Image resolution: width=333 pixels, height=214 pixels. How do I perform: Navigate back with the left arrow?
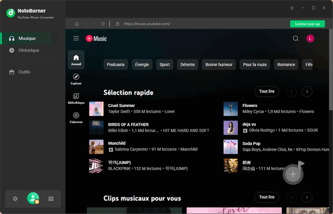click(x=86, y=24)
